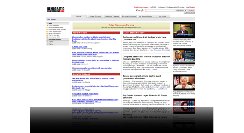Open the Latest Threads tab
244x133 pixels.
(x=95, y=16)
